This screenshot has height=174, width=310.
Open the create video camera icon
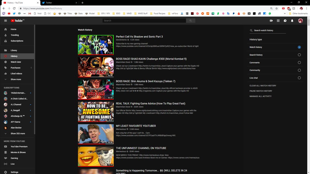click(271, 21)
